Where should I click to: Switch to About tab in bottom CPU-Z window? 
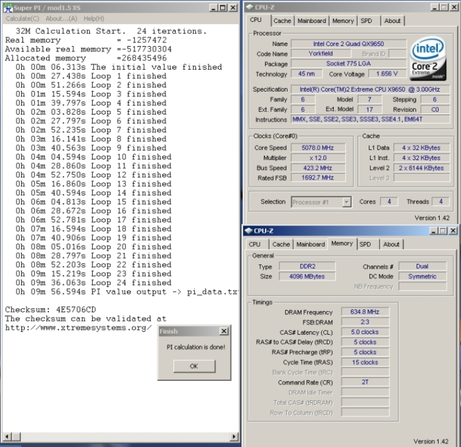coord(391,244)
